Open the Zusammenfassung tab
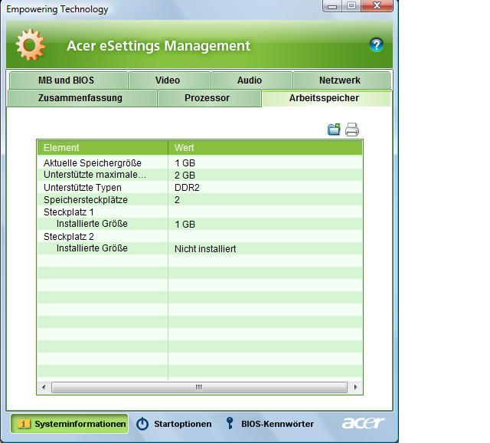 coord(82,98)
